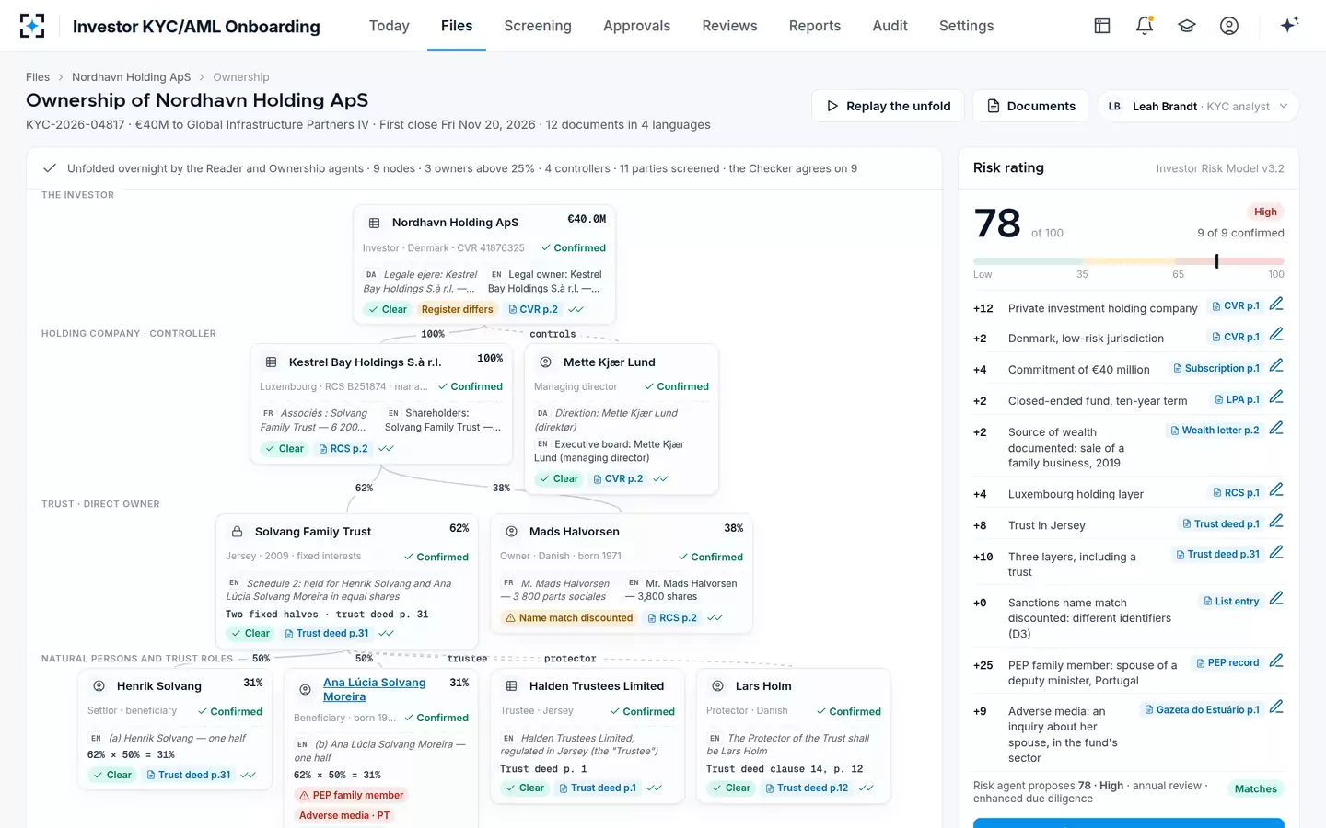Image resolution: width=1326 pixels, height=828 pixels.
Task: Edit the Closed-ended fund, ten-year term factor
Action: point(1276,397)
